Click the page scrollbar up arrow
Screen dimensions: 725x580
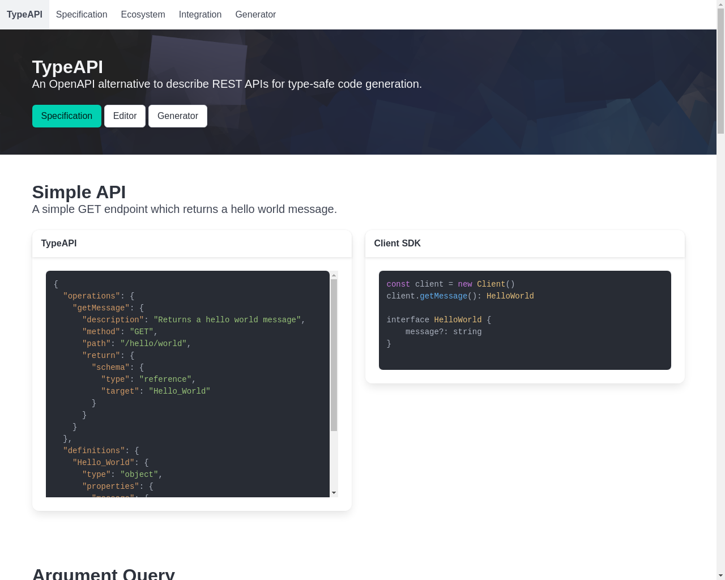click(x=720, y=4)
